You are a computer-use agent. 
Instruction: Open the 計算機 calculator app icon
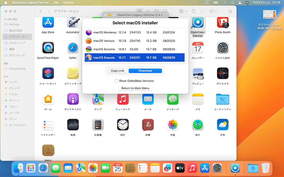pos(98,125)
